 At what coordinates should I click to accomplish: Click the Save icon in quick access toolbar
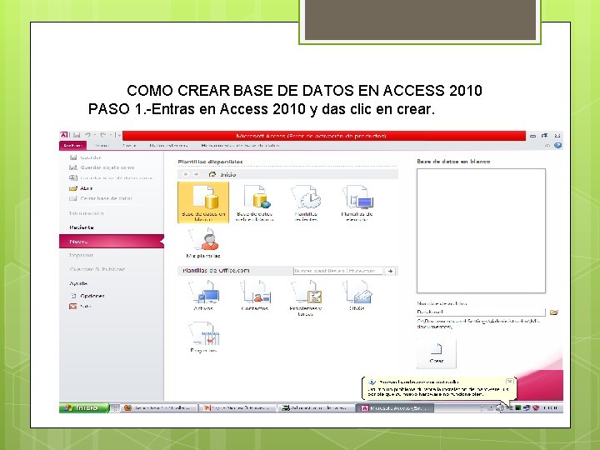point(77,135)
